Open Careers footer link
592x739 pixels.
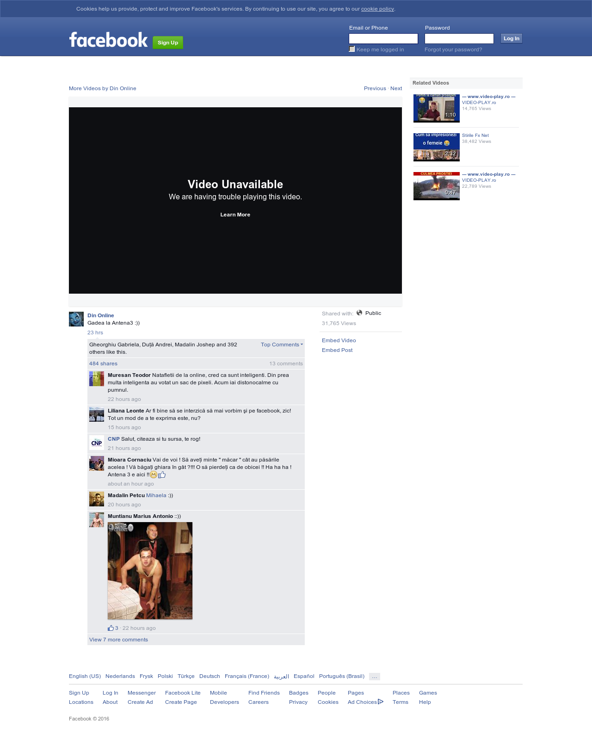259,702
